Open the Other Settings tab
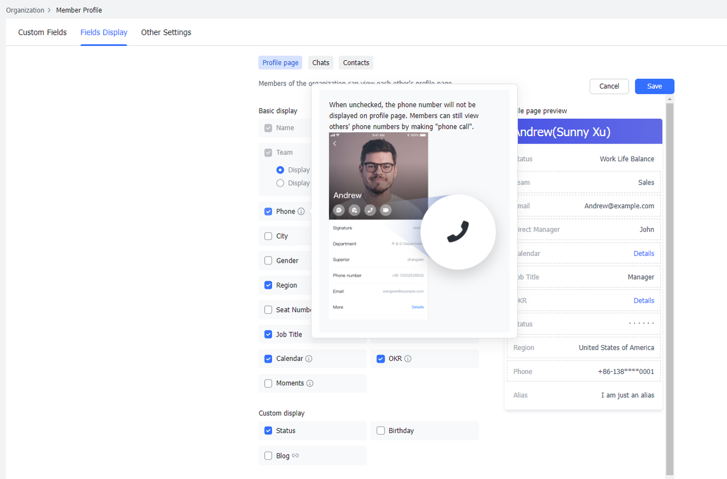727x479 pixels. (166, 32)
